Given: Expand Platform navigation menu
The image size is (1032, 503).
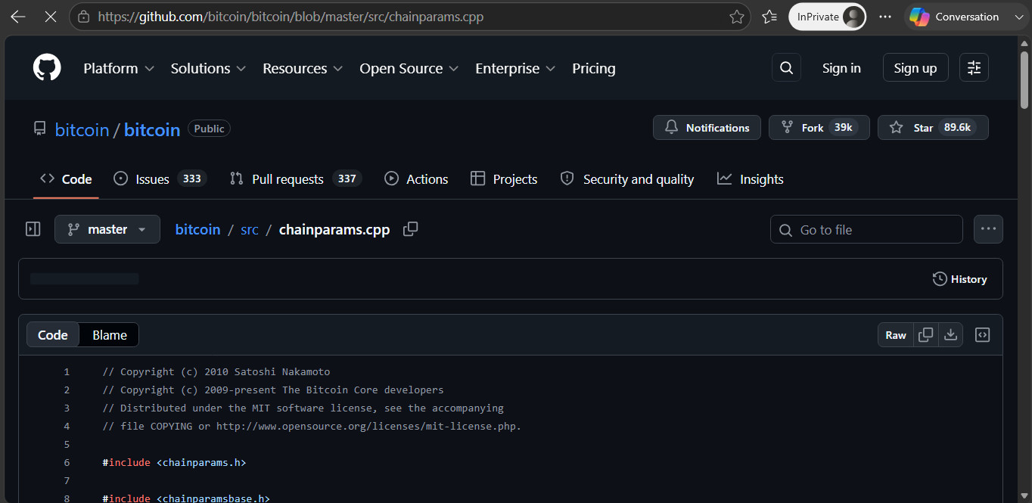Looking at the screenshot, I should pyautogui.click(x=119, y=68).
